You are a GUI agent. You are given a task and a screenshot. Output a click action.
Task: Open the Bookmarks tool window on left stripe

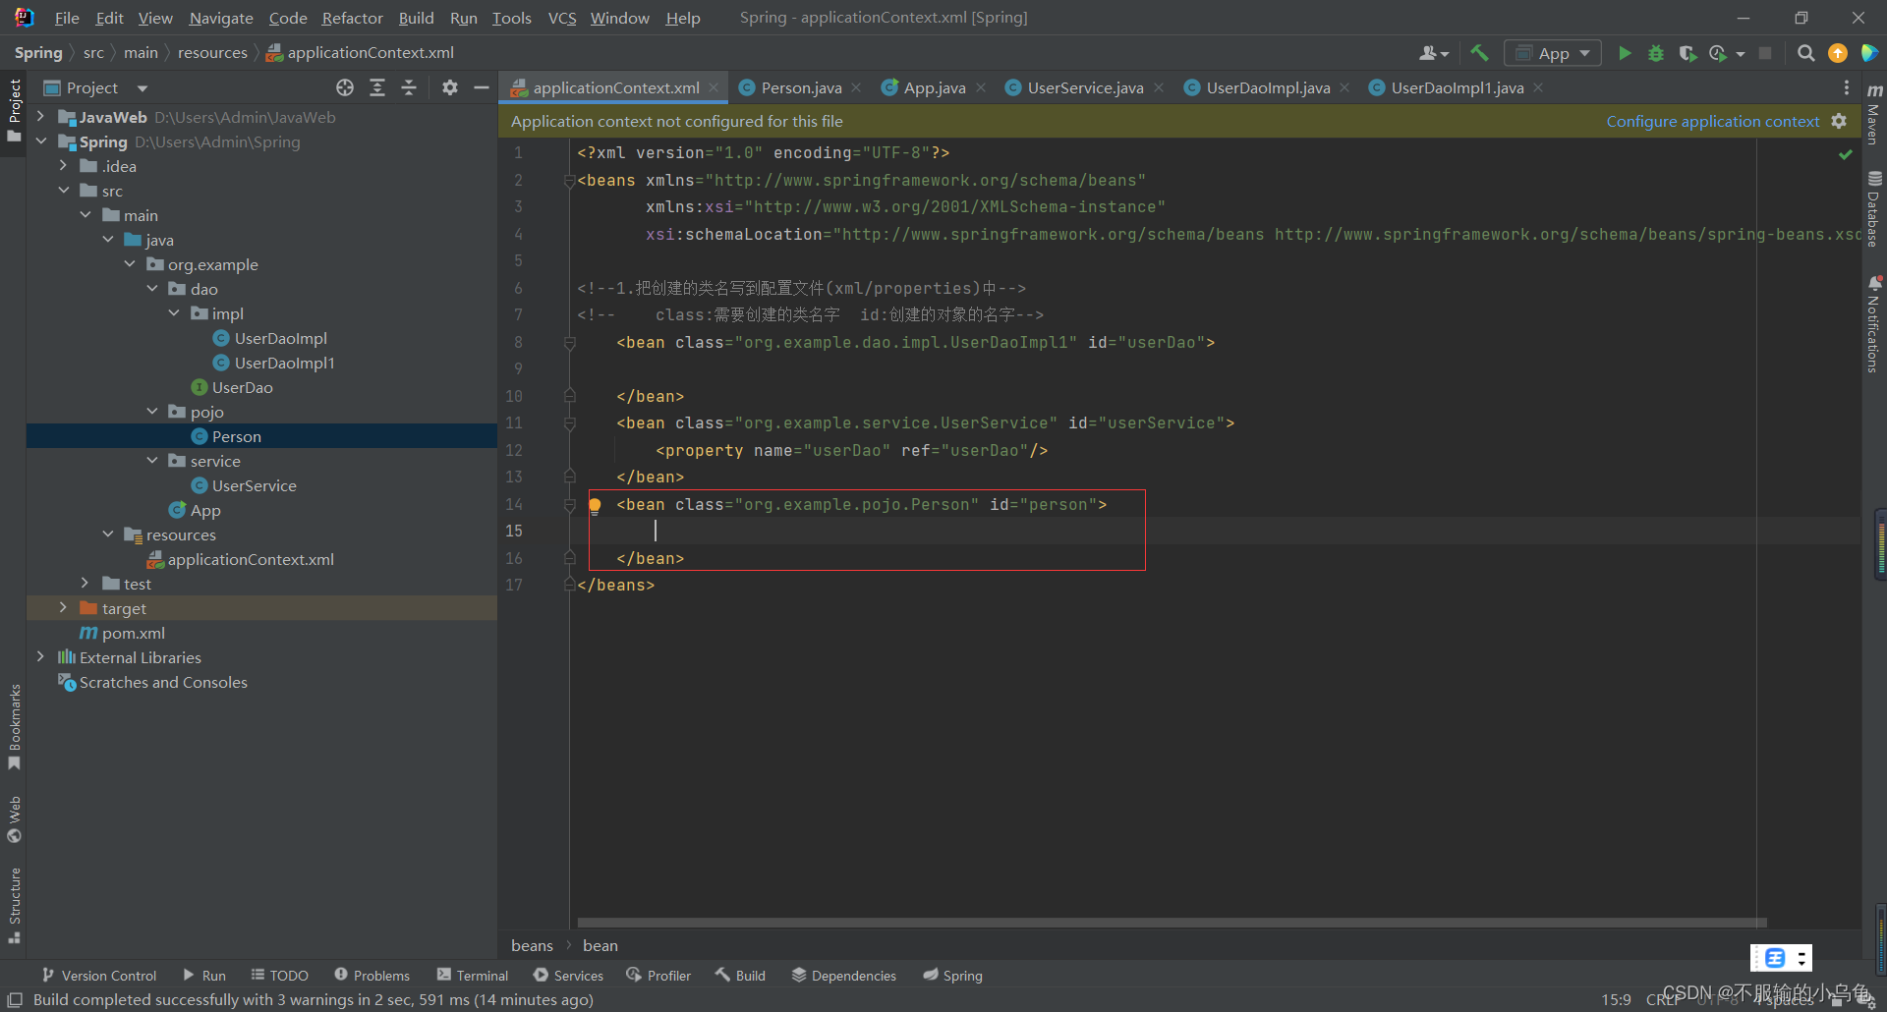click(x=14, y=727)
